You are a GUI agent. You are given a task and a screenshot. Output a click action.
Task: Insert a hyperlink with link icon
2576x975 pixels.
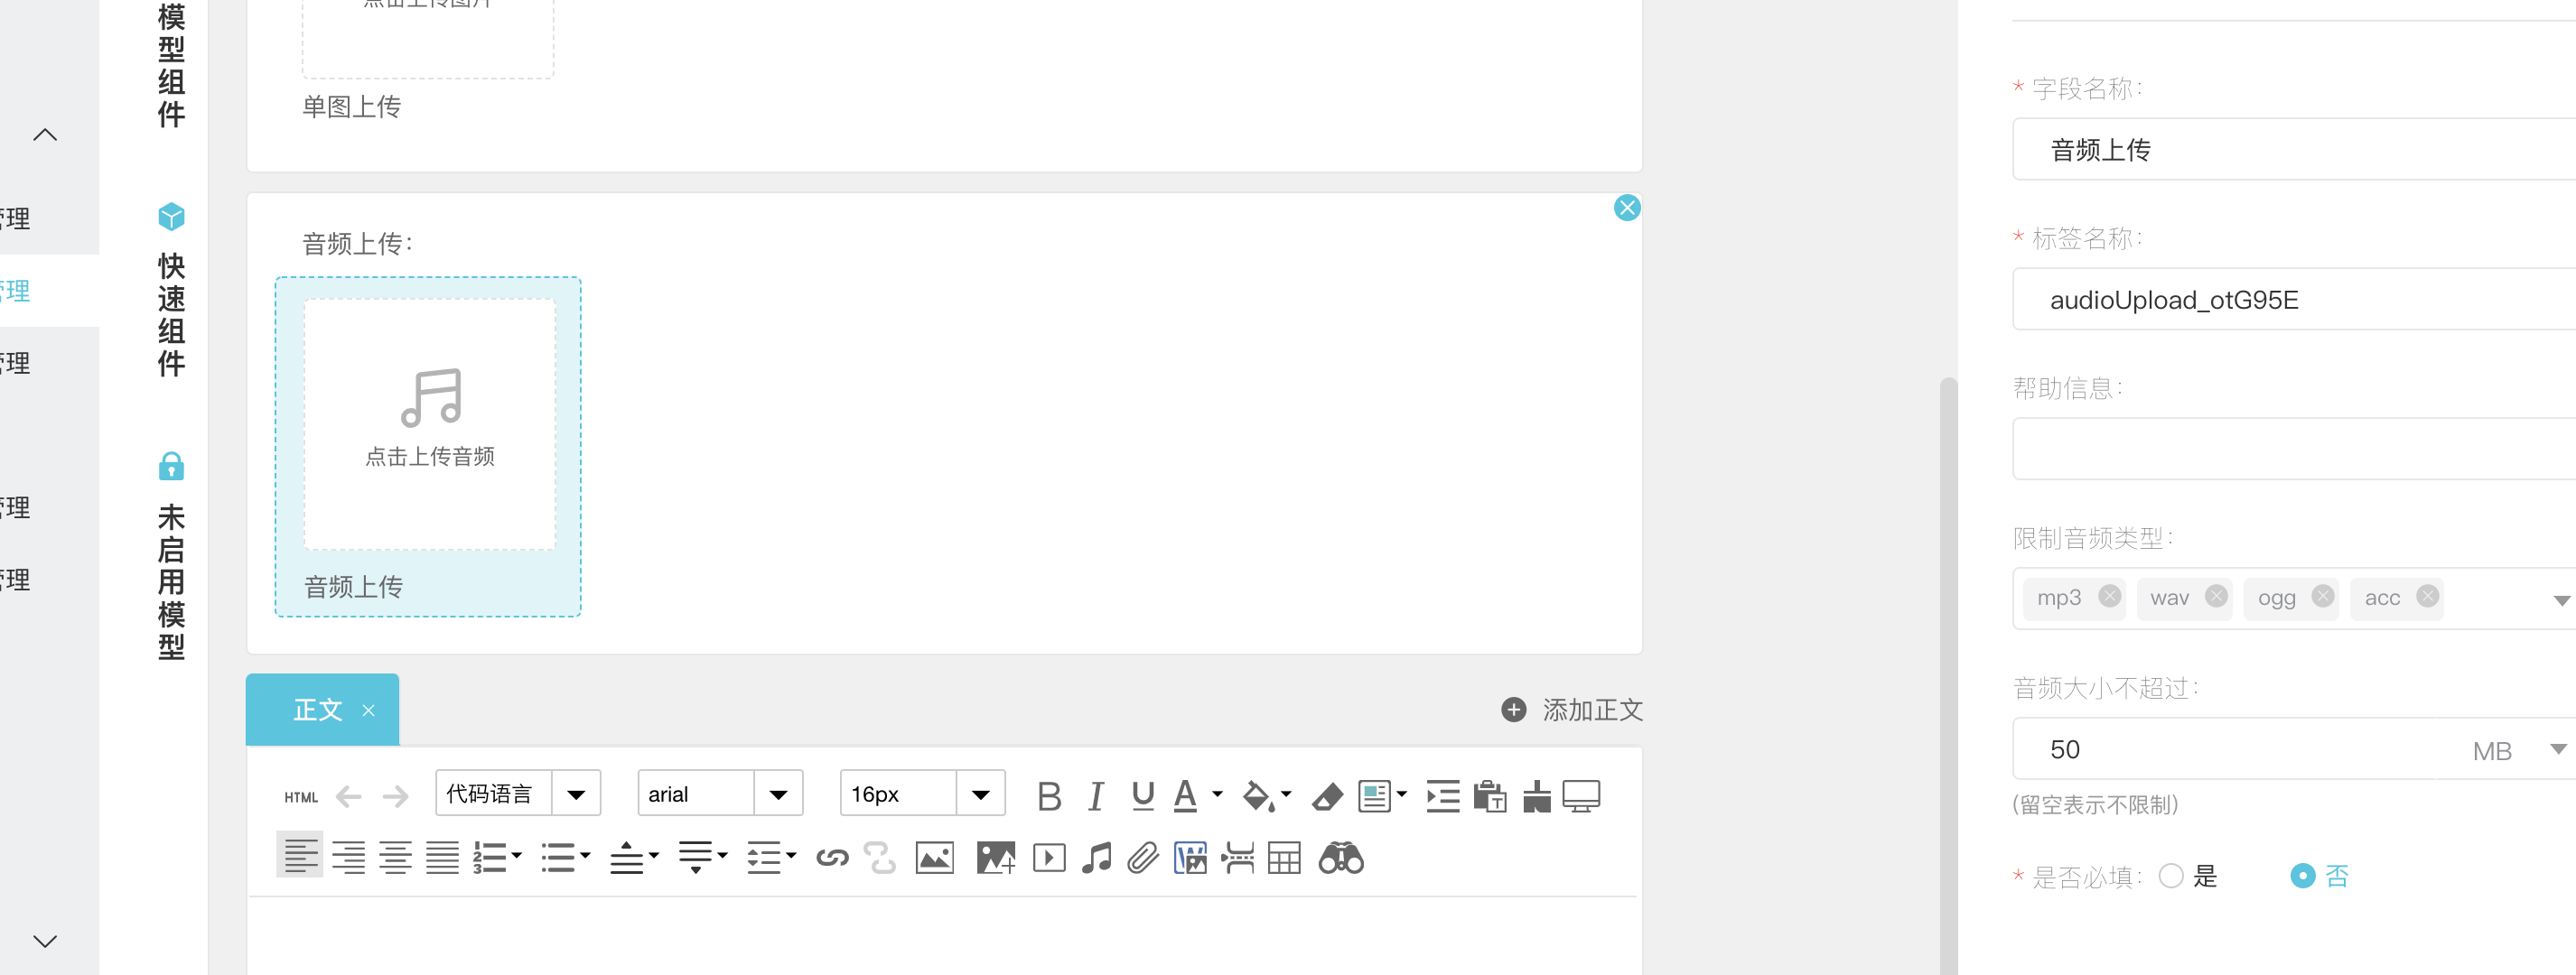pyautogui.click(x=832, y=858)
